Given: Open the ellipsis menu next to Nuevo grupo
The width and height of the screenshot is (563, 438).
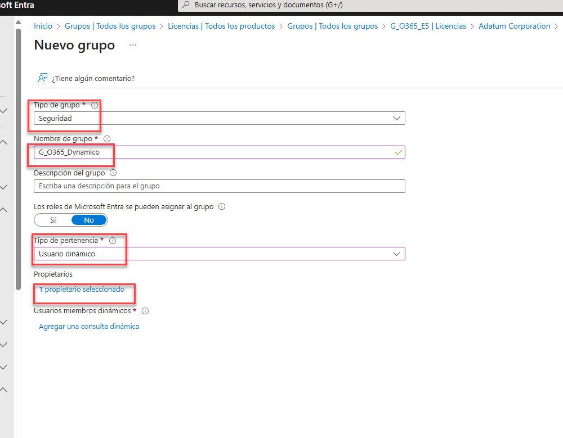Looking at the screenshot, I should [x=133, y=45].
